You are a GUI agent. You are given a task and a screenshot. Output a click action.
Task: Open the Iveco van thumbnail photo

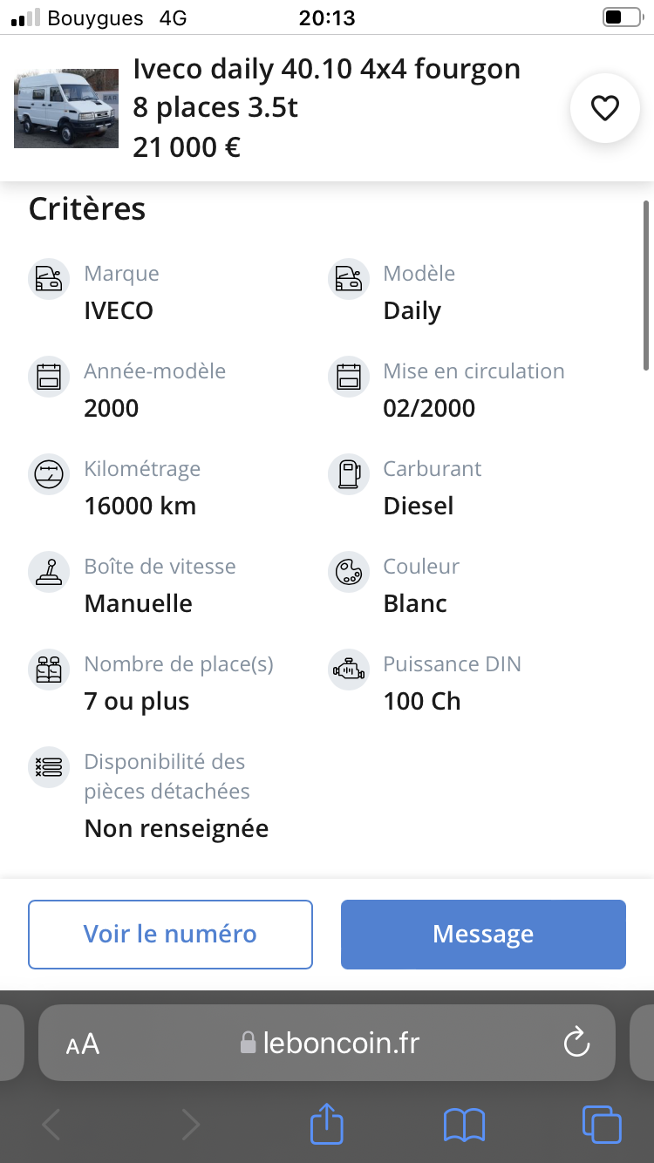pyautogui.click(x=66, y=108)
